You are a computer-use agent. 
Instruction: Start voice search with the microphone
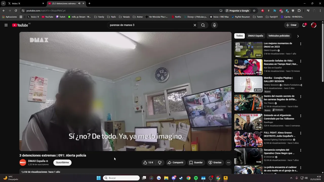pos(214,25)
